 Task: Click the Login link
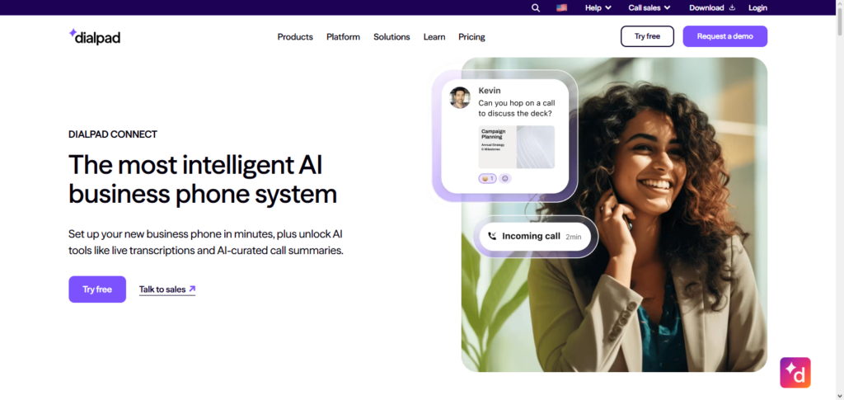tap(758, 7)
